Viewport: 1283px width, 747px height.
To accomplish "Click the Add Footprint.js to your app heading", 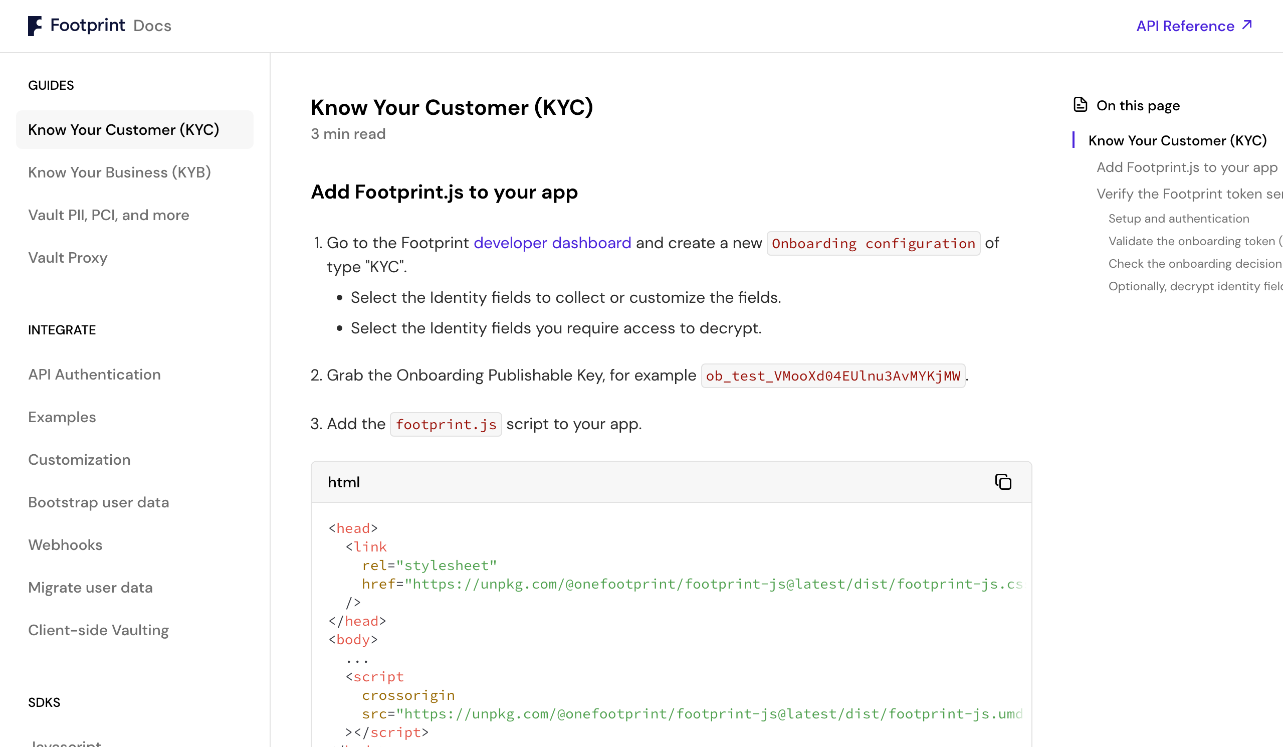I will [445, 192].
